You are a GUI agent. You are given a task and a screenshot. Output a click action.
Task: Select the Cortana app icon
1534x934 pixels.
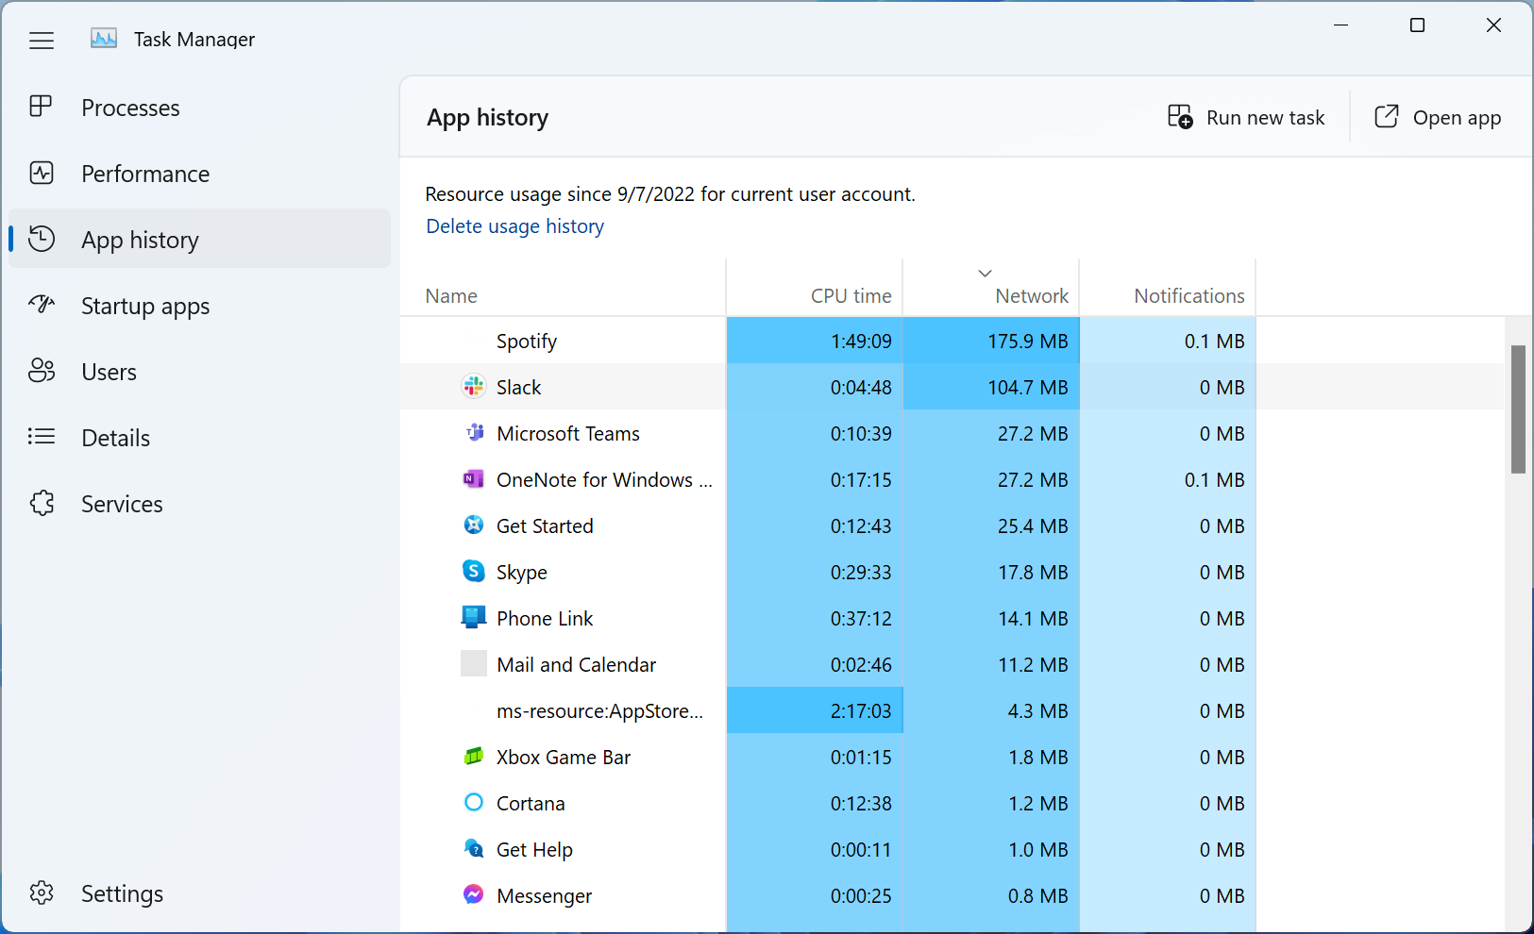coord(474,802)
